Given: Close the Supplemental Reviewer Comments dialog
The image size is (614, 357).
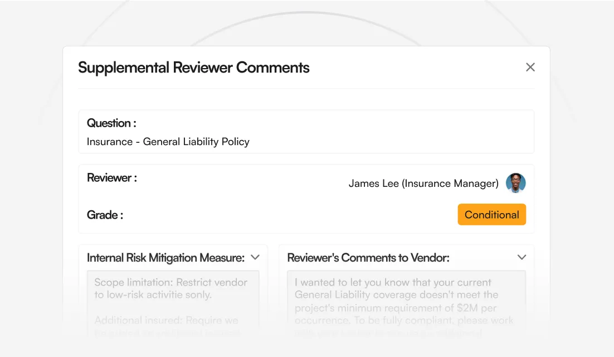Looking at the screenshot, I should coord(530,67).
